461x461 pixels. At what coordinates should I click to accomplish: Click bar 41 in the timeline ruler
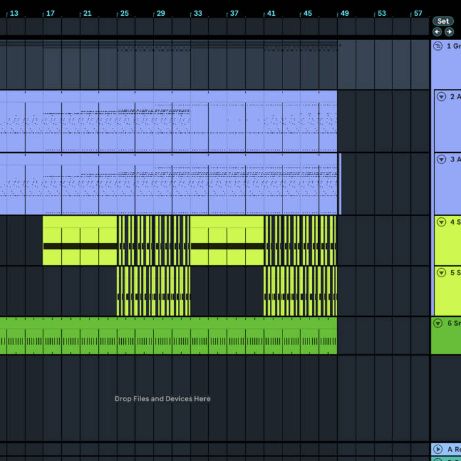(x=271, y=13)
